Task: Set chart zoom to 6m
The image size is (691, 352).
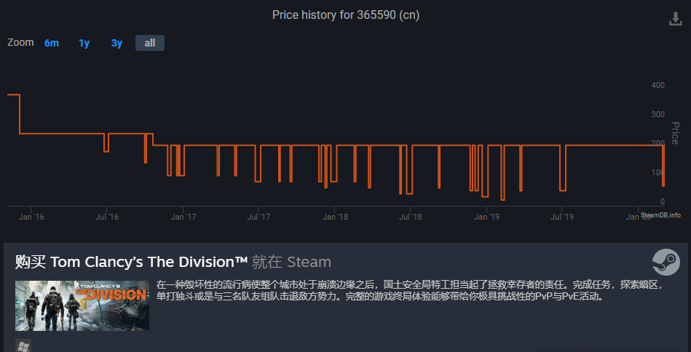Action: (52, 43)
